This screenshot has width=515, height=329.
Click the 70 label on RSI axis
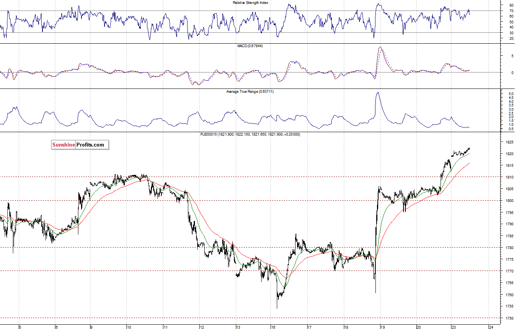tap(511, 11)
